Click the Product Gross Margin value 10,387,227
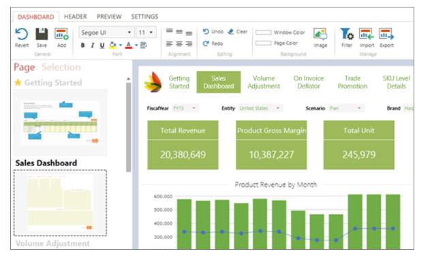This screenshot has height=271, width=432. click(x=271, y=155)
